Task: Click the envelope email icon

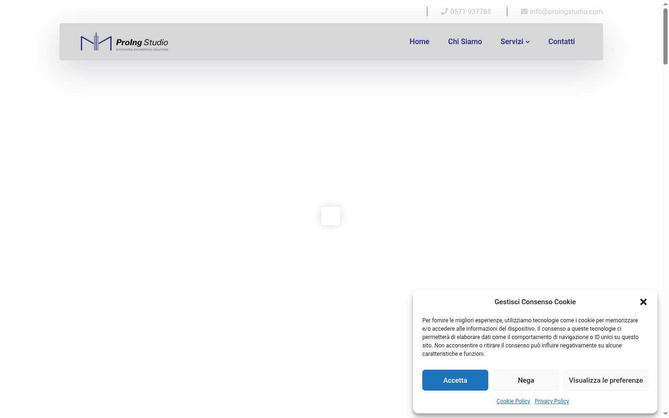Action: click(x=524, y=12)
